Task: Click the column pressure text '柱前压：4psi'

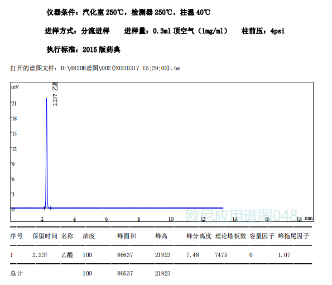Action: pyautogui.click(x=263, y=31)
